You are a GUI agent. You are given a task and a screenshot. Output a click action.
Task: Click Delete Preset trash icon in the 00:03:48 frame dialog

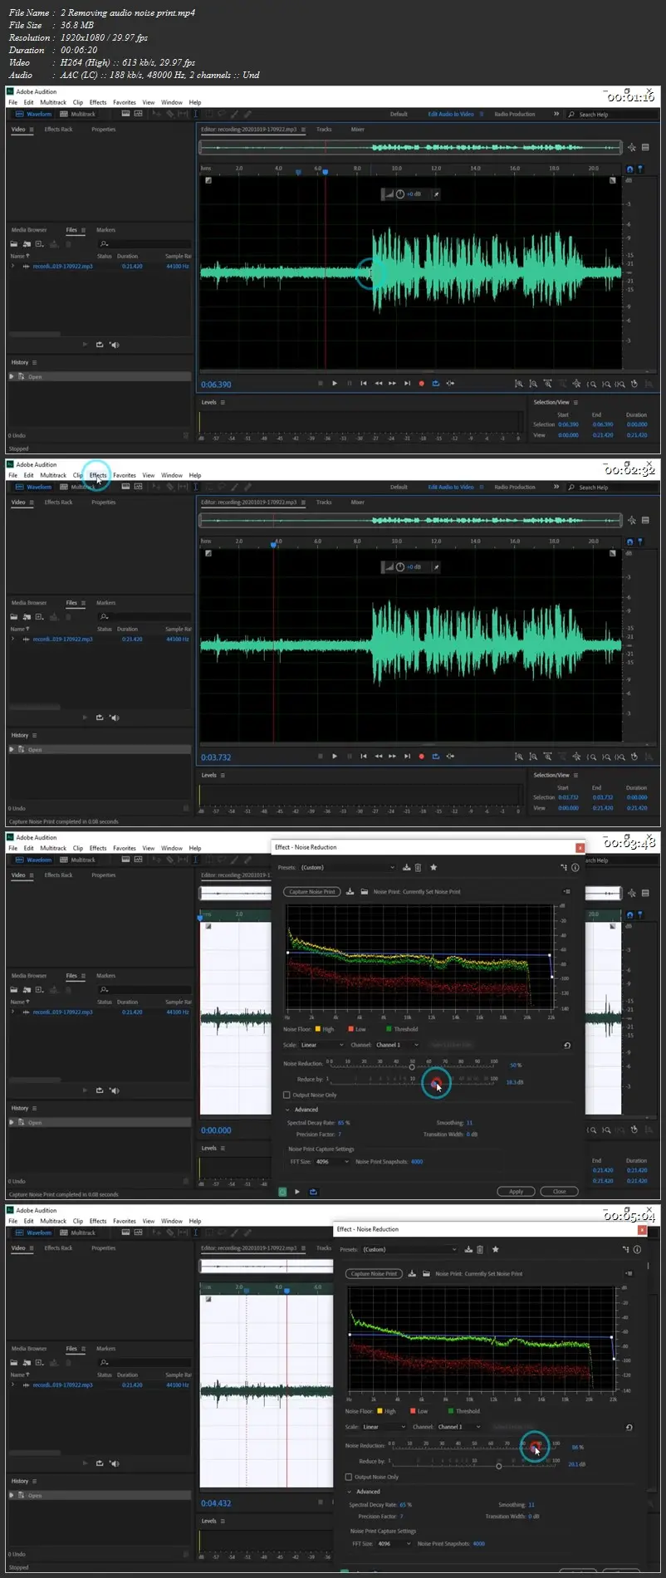click(418, 867)
